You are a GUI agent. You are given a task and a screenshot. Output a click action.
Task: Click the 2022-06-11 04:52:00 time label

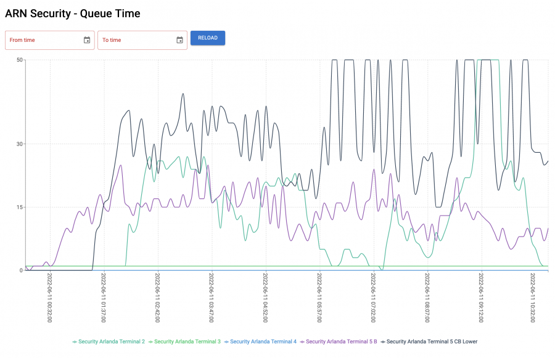click(265, 301)
